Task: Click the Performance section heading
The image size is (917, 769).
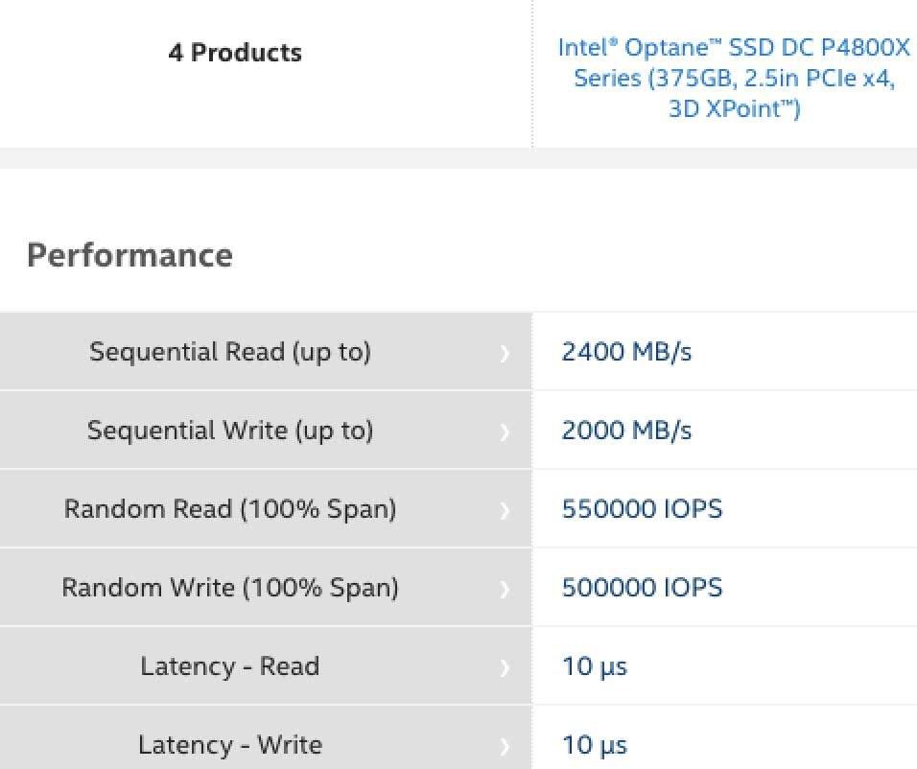Action: (129, 255)
